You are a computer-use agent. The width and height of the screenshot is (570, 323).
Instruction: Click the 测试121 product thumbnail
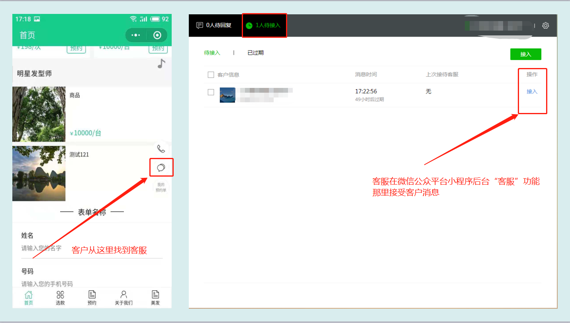(x=39, y=173)
